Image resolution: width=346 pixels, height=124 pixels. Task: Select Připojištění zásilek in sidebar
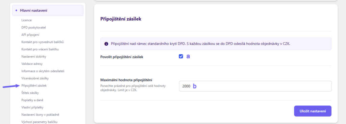34,85
